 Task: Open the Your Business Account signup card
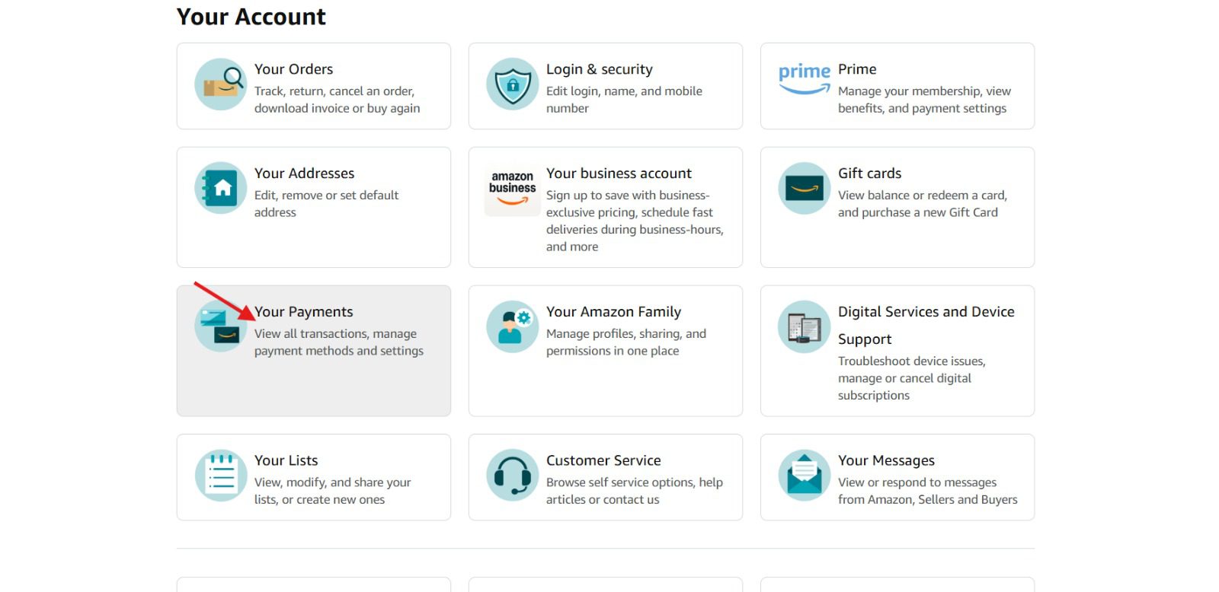605,205
